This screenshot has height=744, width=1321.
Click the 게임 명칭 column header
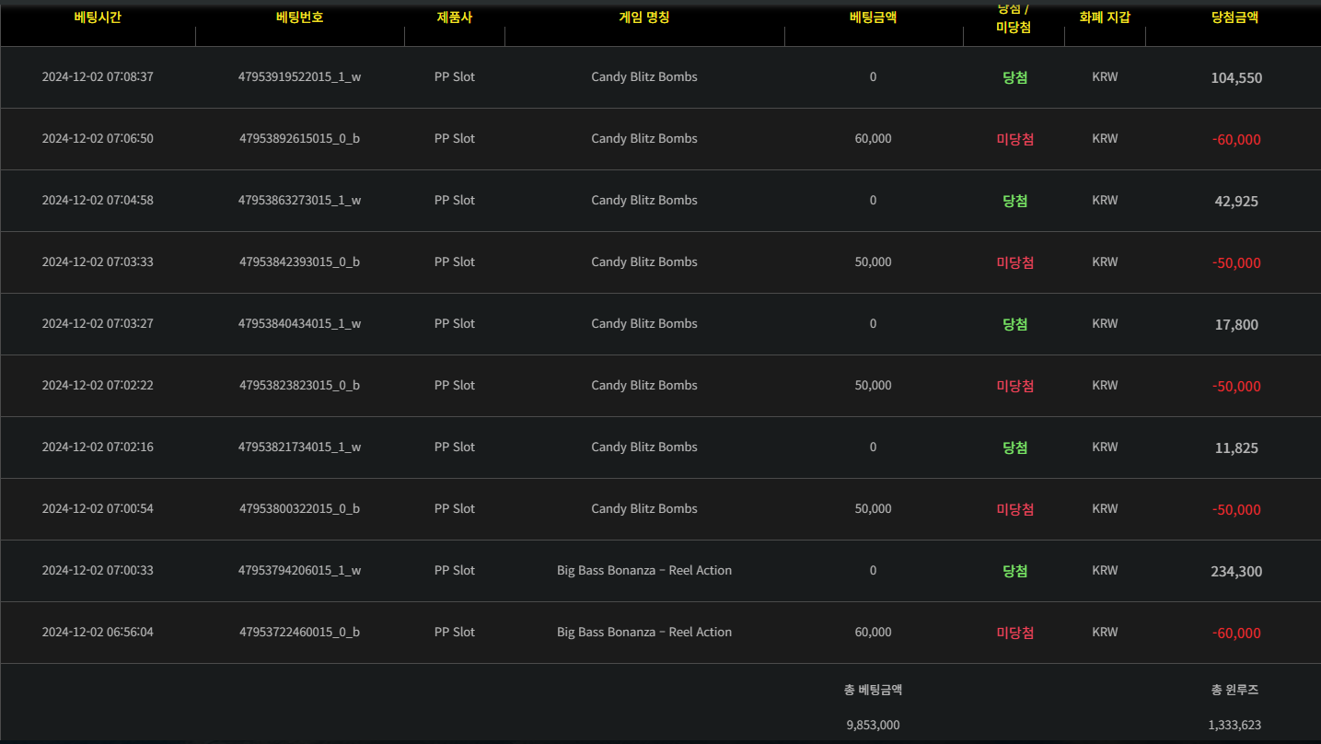644,17
